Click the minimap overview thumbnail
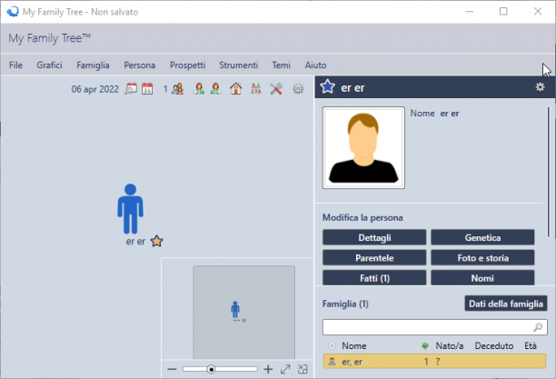Viewport: 556px width, 379px height. pos(244,313)
